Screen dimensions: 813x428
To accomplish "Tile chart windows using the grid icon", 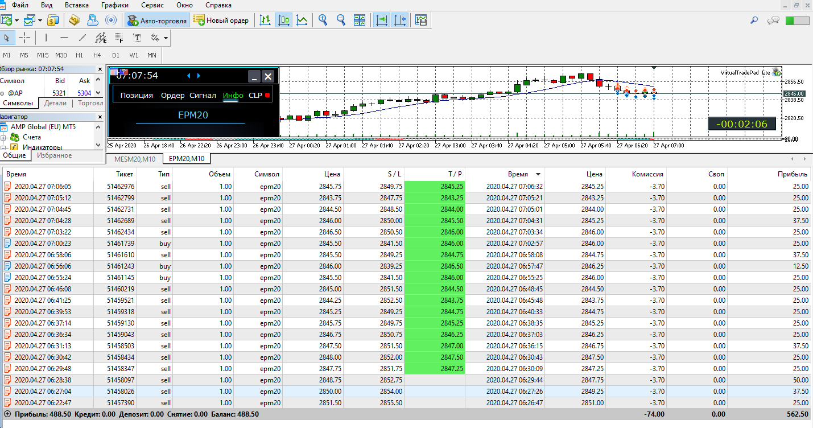I will click(x=360, y=20).
